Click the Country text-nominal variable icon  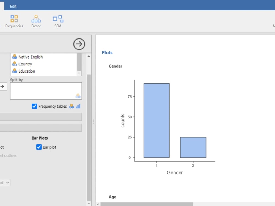15,64
